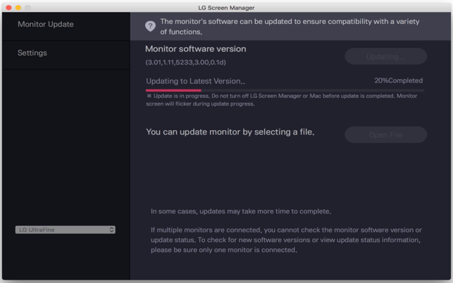Switch to the Settings section
453x283 pixels.
[x=32, y=53]
